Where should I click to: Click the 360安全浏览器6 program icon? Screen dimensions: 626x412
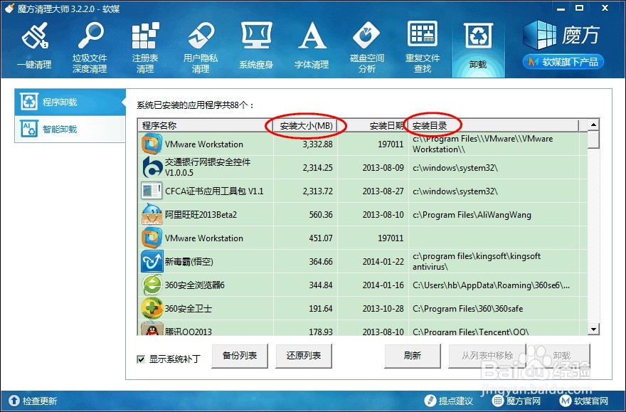coord(152,285)
